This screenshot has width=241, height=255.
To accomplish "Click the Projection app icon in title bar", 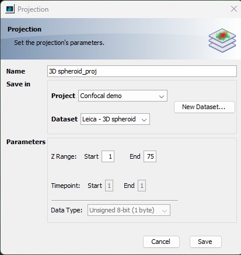I will 10,9.
